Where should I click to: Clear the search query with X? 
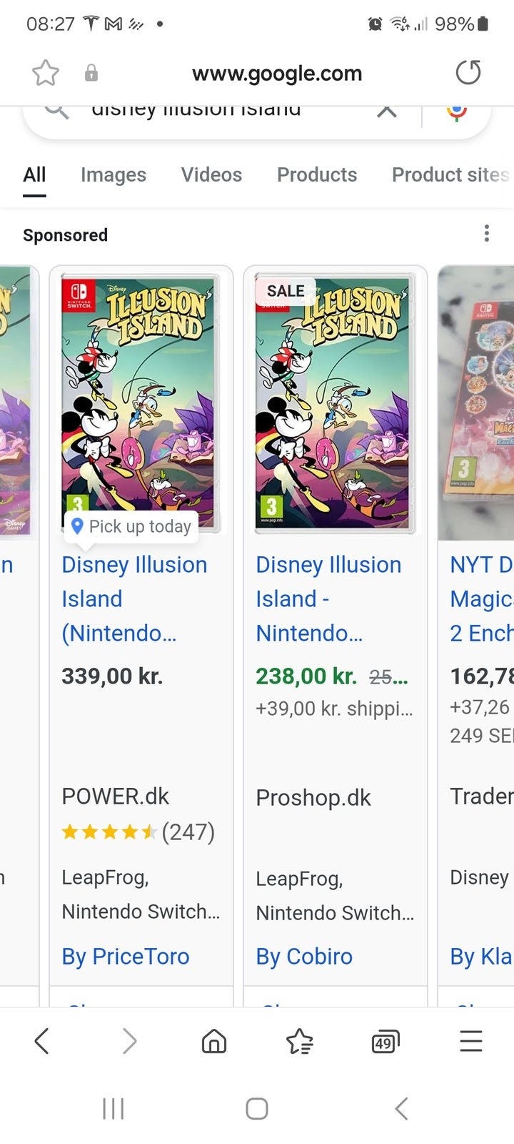click(x=386, y=112)
